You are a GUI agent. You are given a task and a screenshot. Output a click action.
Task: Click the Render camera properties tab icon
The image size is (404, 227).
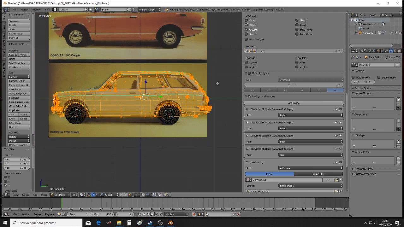click(x=361, y=51)
